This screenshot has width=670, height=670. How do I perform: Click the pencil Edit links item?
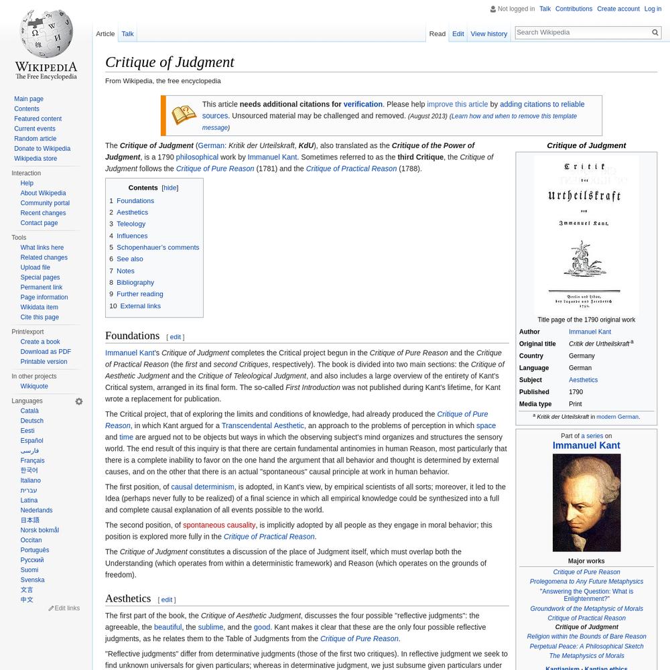point(64,608)
